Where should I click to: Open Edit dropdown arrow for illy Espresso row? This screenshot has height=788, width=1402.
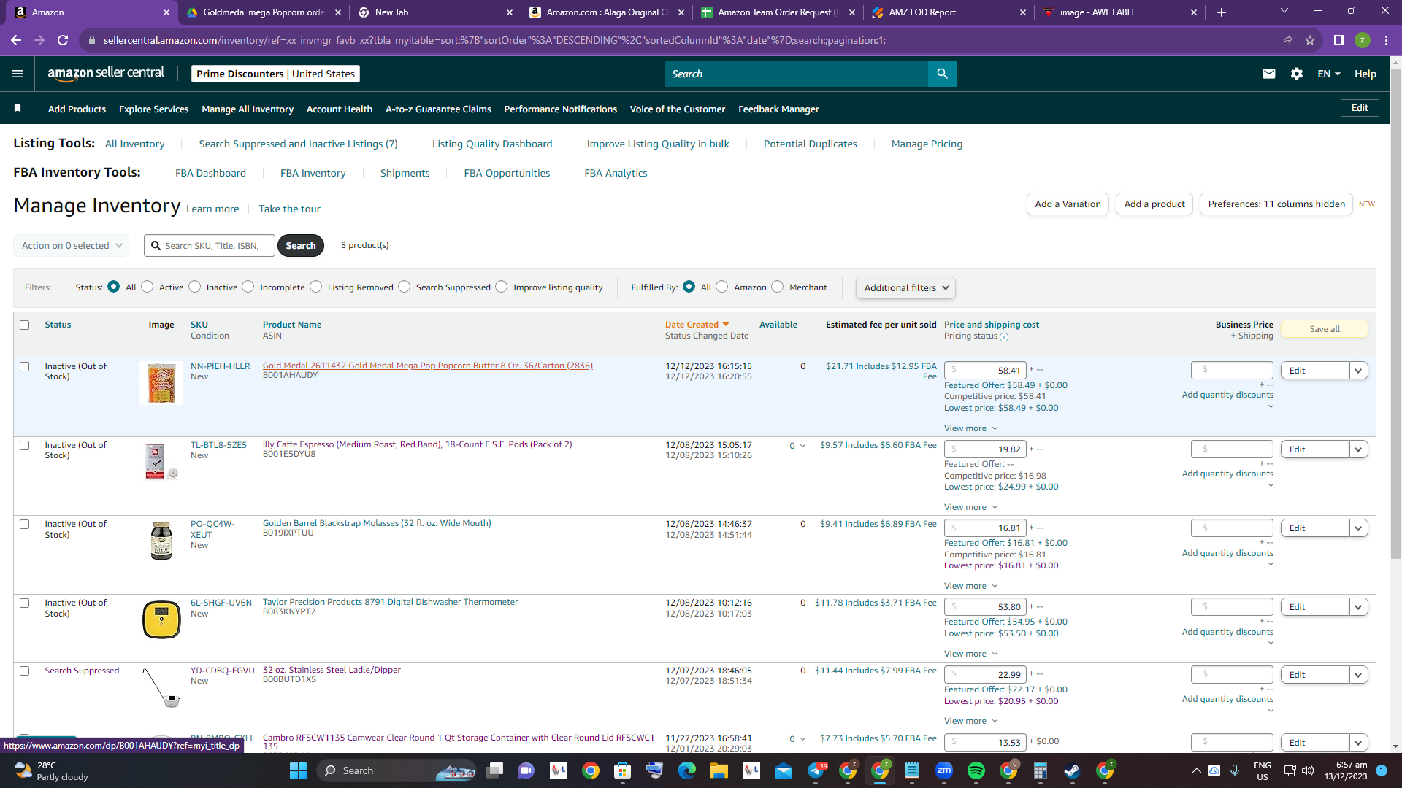coord(1359,449)
